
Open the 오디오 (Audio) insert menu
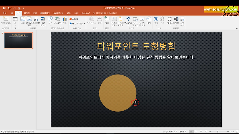[176, 21]
